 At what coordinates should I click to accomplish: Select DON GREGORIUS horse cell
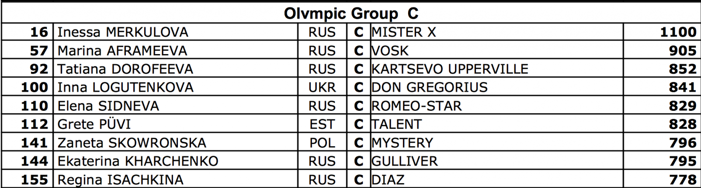(x=429, y=88)
